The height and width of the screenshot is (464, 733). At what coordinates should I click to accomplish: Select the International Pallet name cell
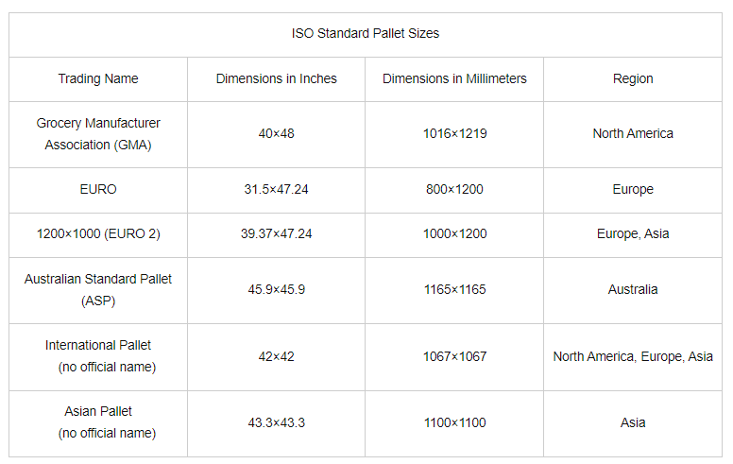point(98,355)
